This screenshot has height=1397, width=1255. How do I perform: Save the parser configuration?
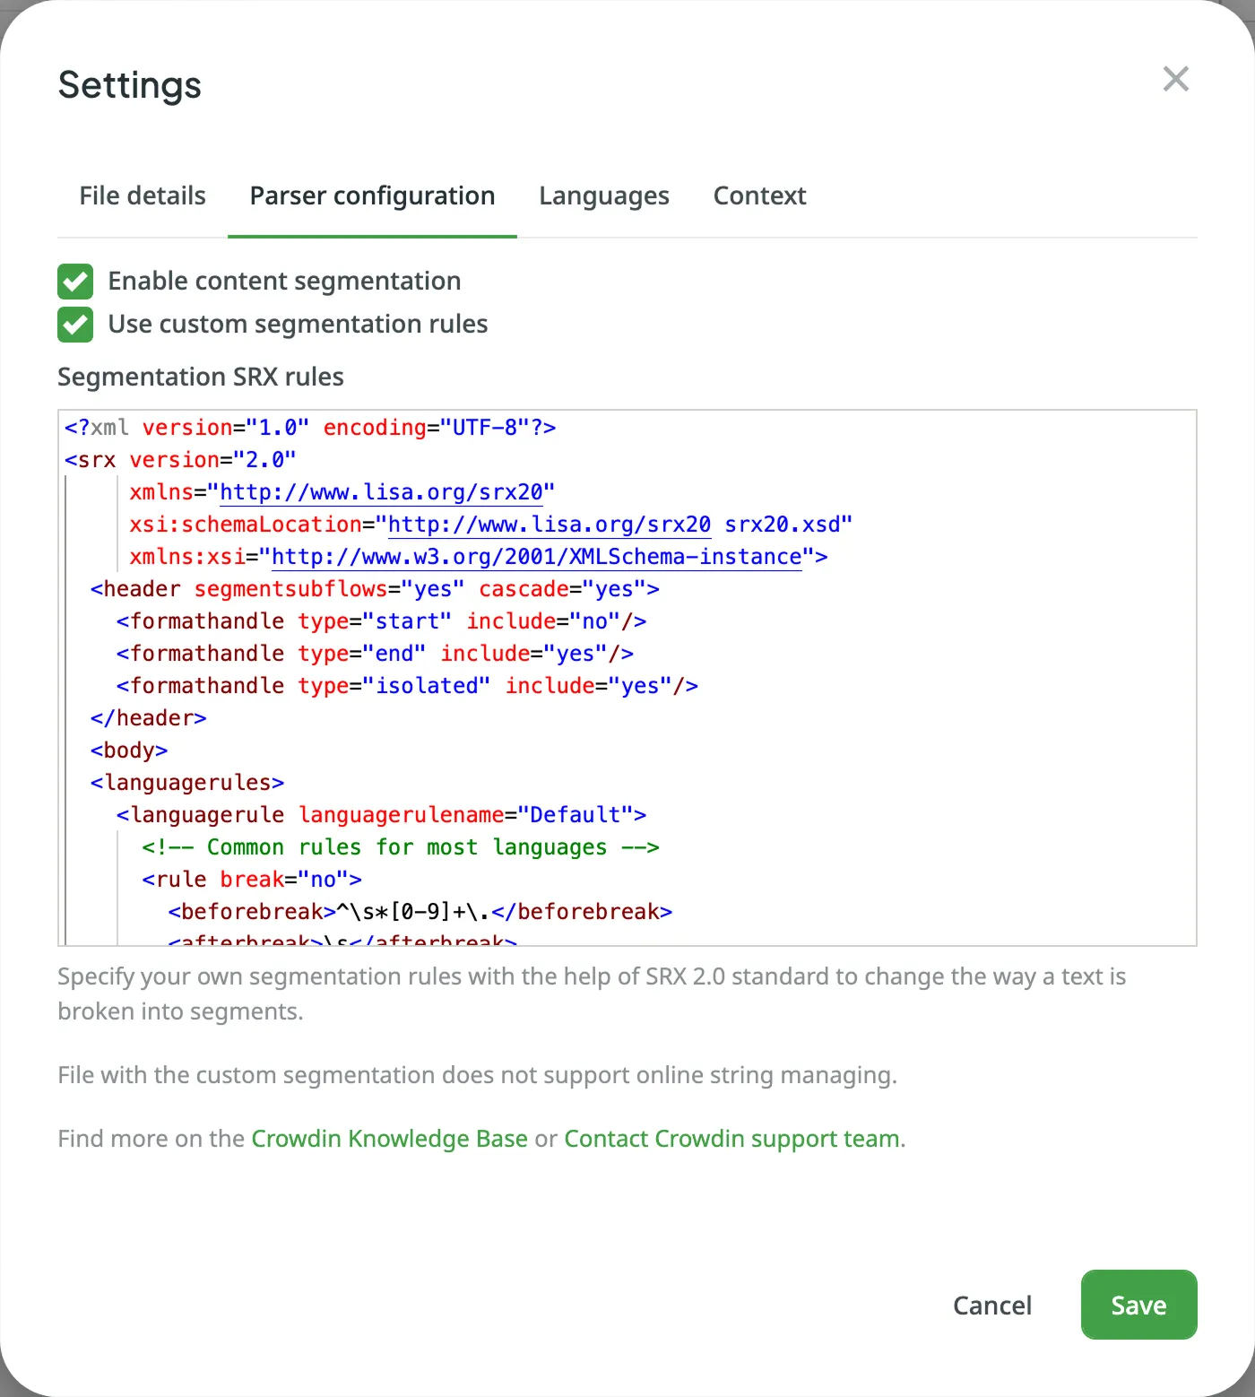click(x=1138, y=1305)
